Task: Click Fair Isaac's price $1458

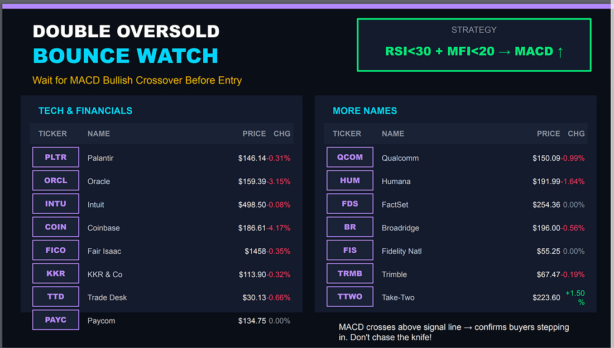Action: pos(255,251)
